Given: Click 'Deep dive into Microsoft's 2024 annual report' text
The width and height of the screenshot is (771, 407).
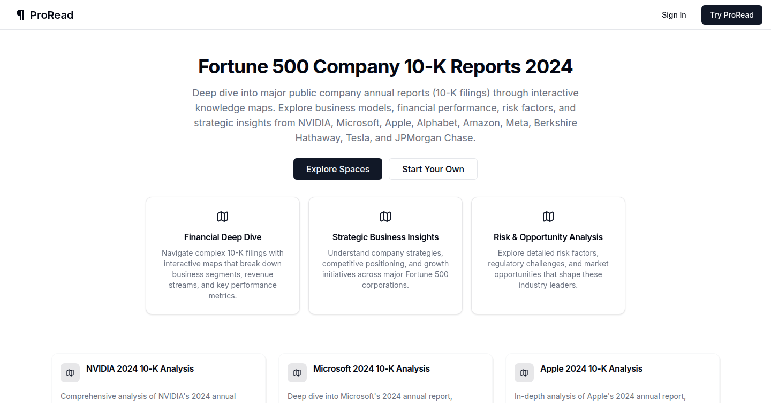Looking at the screenshot, I should coord(370,396).
